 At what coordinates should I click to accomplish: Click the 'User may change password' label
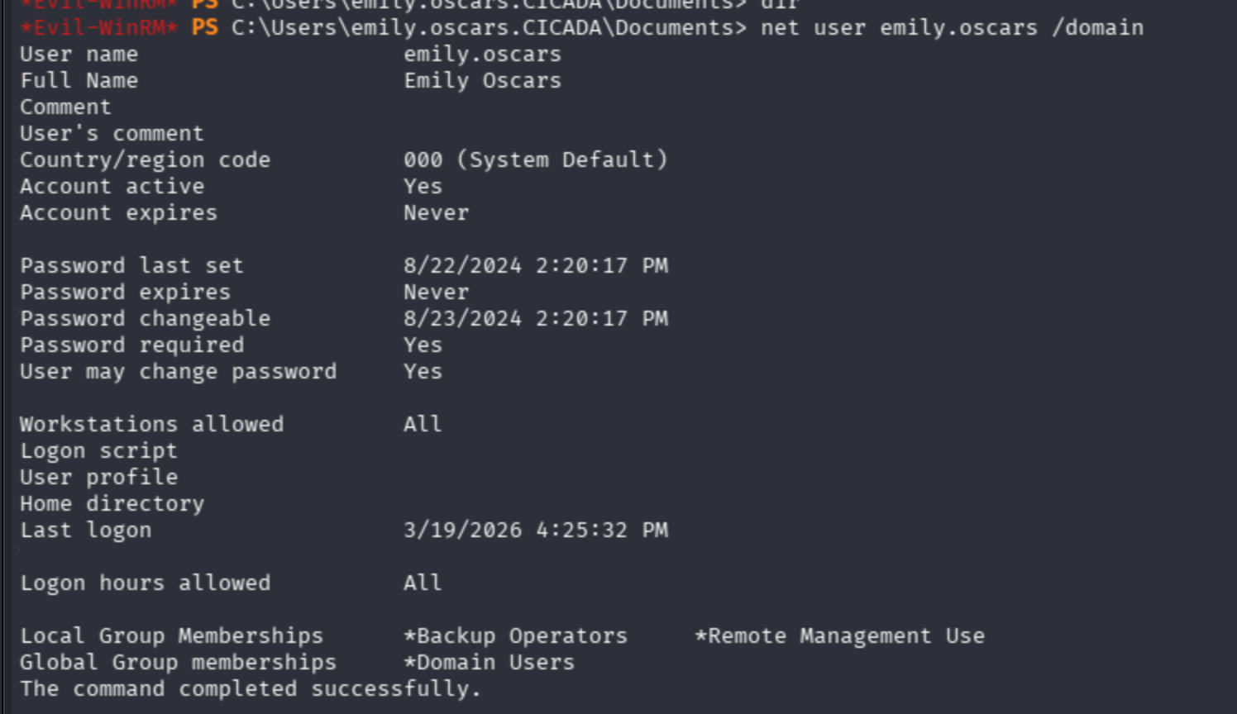[x=178, y=372]
